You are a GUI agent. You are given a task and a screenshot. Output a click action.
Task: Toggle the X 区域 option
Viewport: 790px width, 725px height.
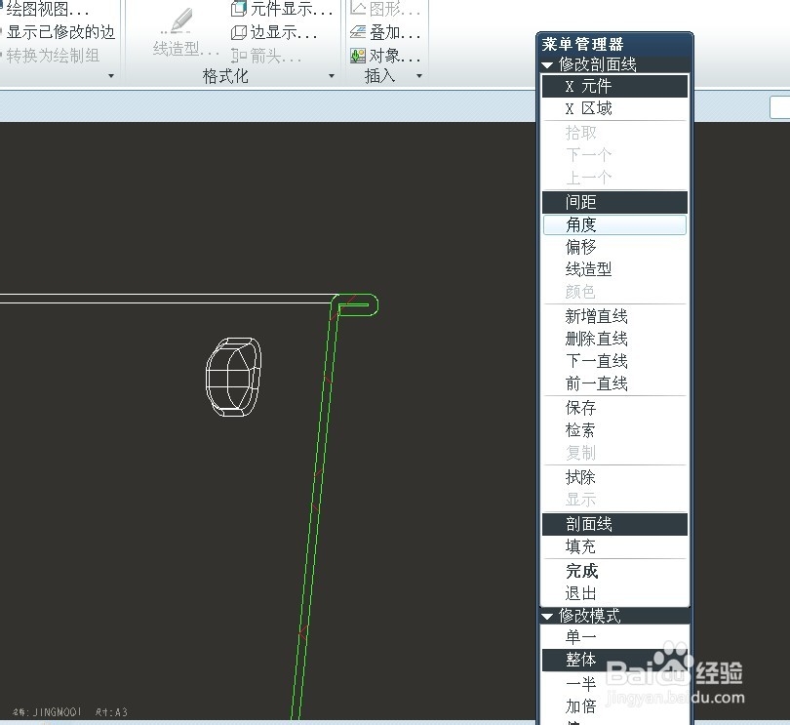613,108
